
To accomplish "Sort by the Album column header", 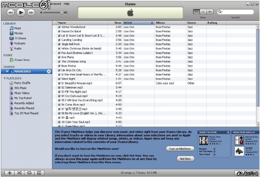I will click(x=170, y=23).
